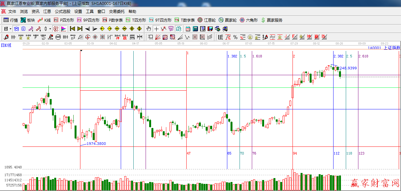Screen dimensions: 401x191
Task: Click the 9T四方形 toolbar button
Action: pos(160,20)
